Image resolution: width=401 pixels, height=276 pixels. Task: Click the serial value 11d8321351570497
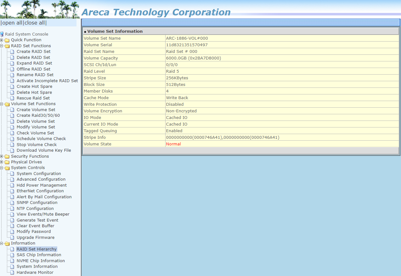[187, 45]
